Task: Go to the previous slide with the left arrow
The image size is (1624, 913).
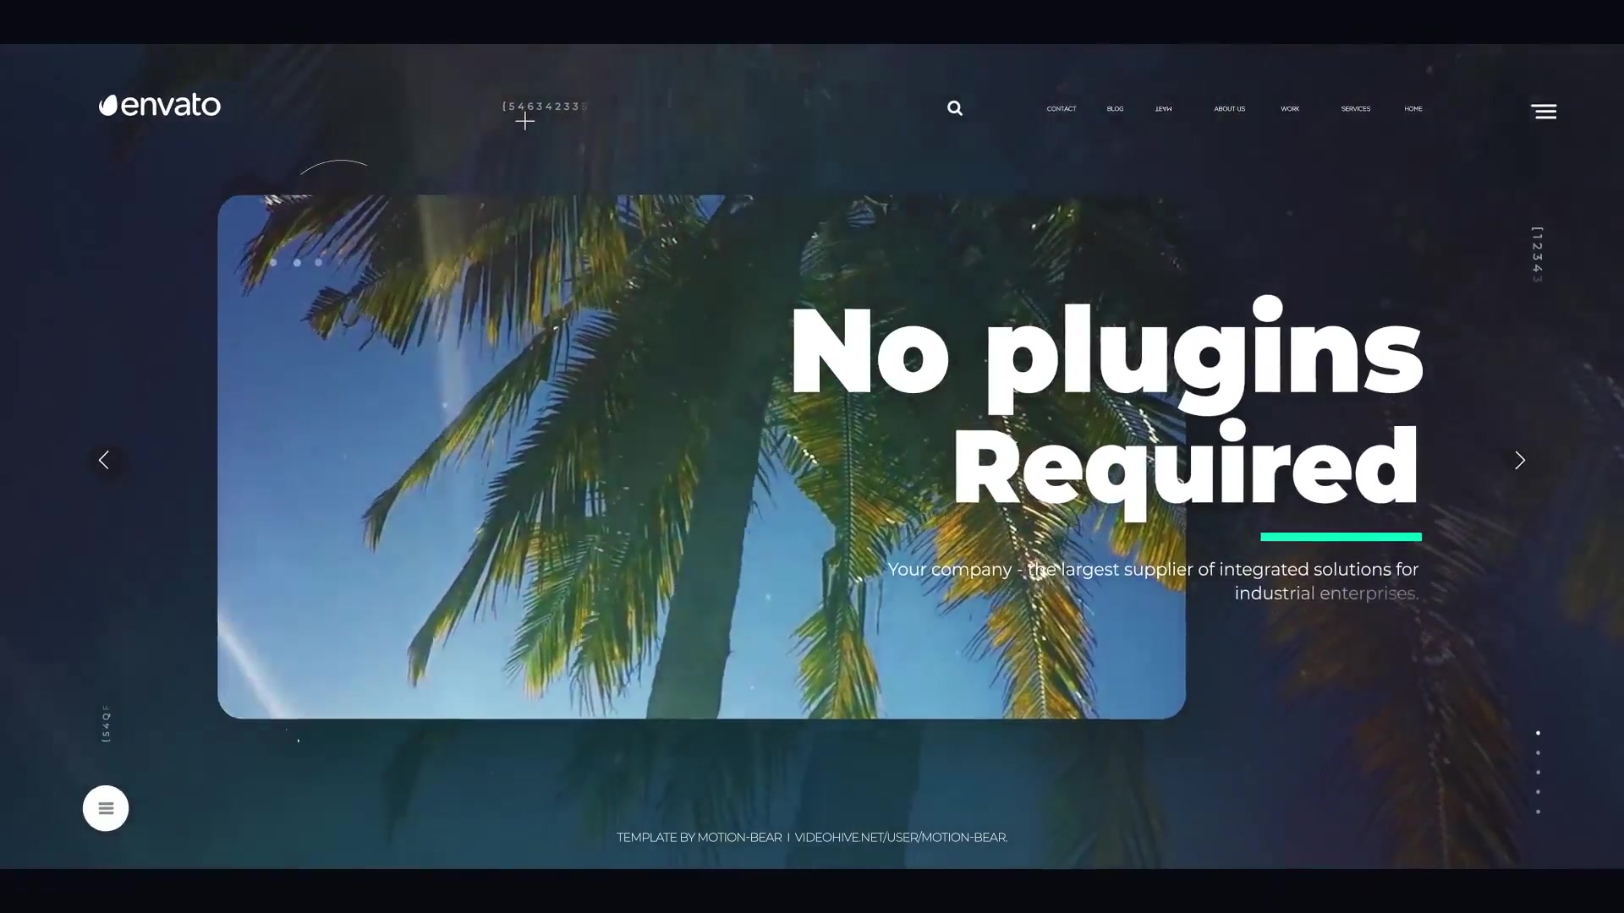Action: 104,460
